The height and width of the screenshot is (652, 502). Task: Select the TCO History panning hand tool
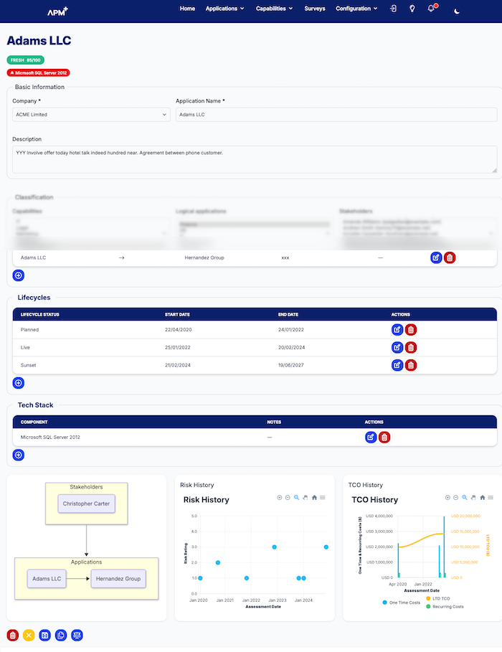[473, 498]
